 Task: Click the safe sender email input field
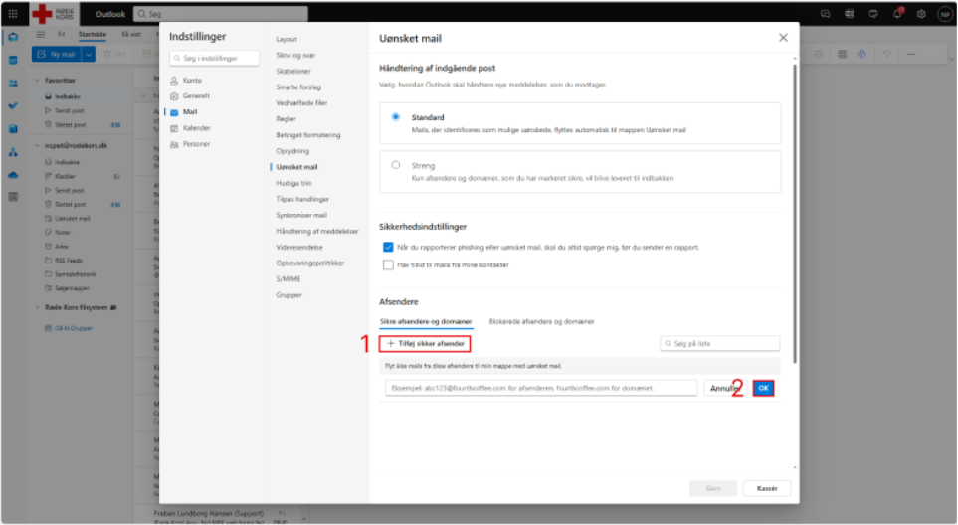tap(541, 388)
